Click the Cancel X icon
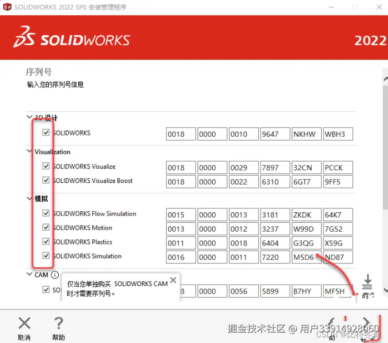Image resolution: width=388 pixels, height=343 pixels. point(24,323)
